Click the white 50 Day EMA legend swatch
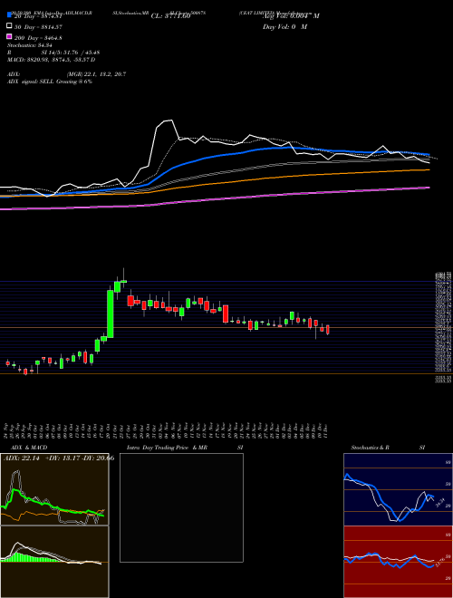453x598 pixels. pos(9,26)
